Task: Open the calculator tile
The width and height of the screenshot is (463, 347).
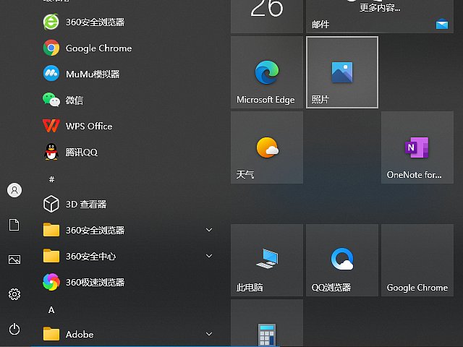Action: tap(267, 323)
